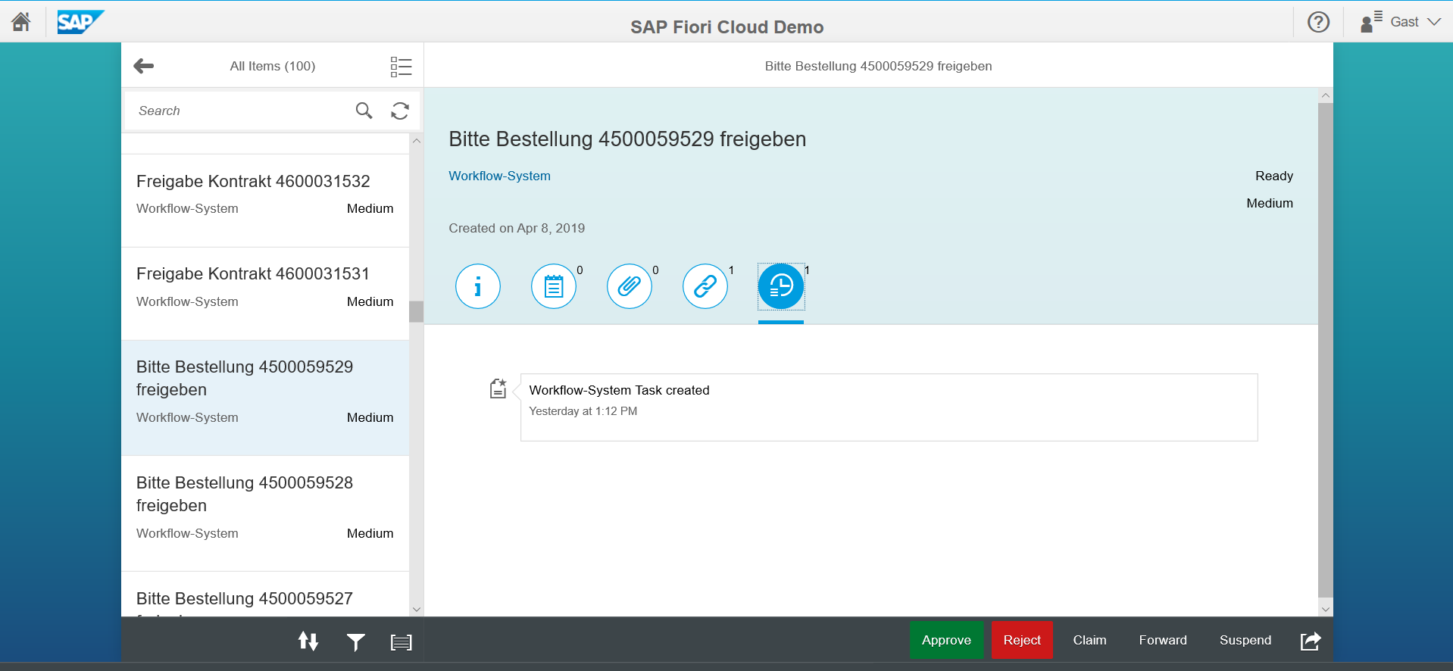Screen dimensions: 1453x671
Task: Claim the task
Action: click(x=1089, y=640)
